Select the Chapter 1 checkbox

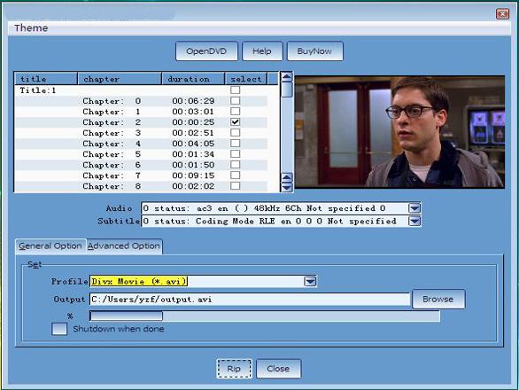(235, 111)
